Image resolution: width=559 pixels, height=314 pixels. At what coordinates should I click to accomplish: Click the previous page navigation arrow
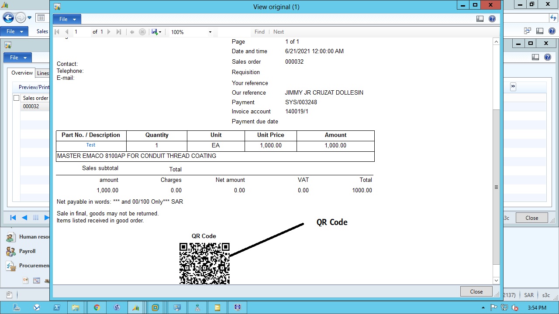click(x=66, y=31)
